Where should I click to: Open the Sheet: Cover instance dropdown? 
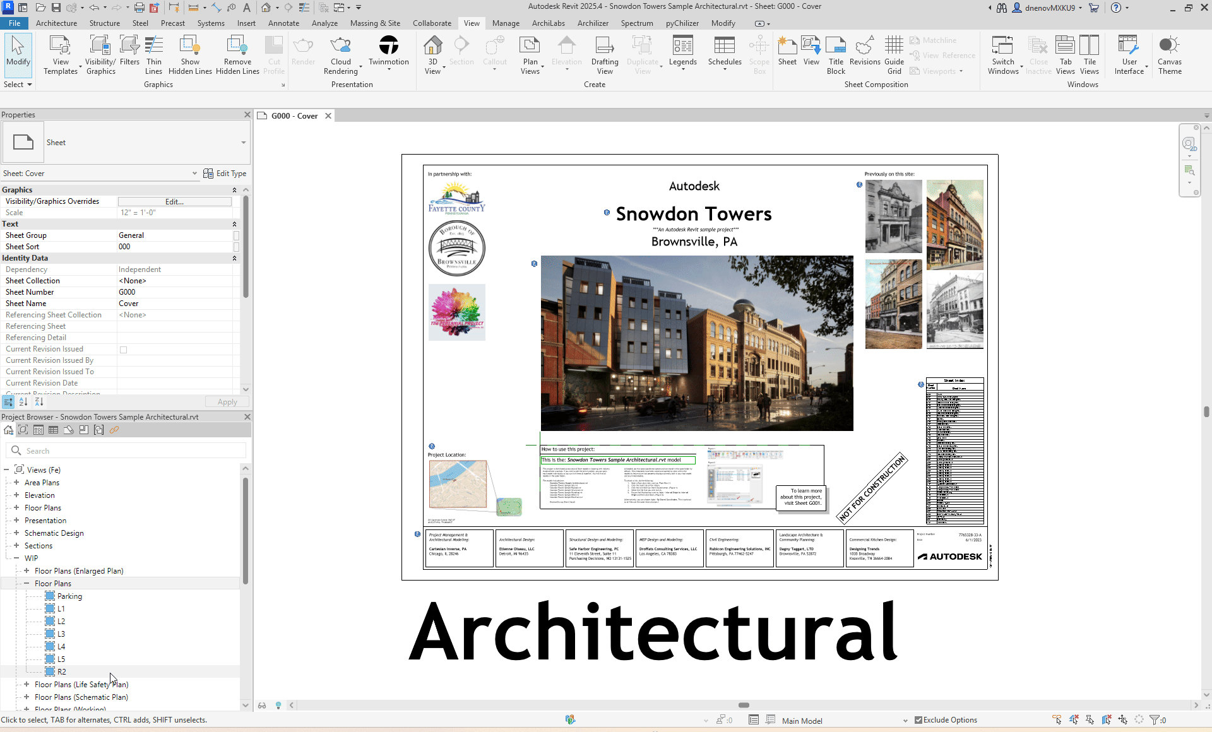[194, 174]
